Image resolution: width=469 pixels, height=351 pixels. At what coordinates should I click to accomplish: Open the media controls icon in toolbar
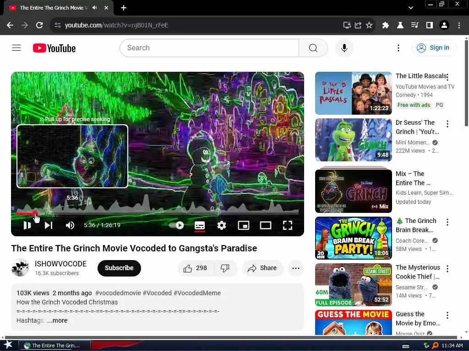pos(414,25)
